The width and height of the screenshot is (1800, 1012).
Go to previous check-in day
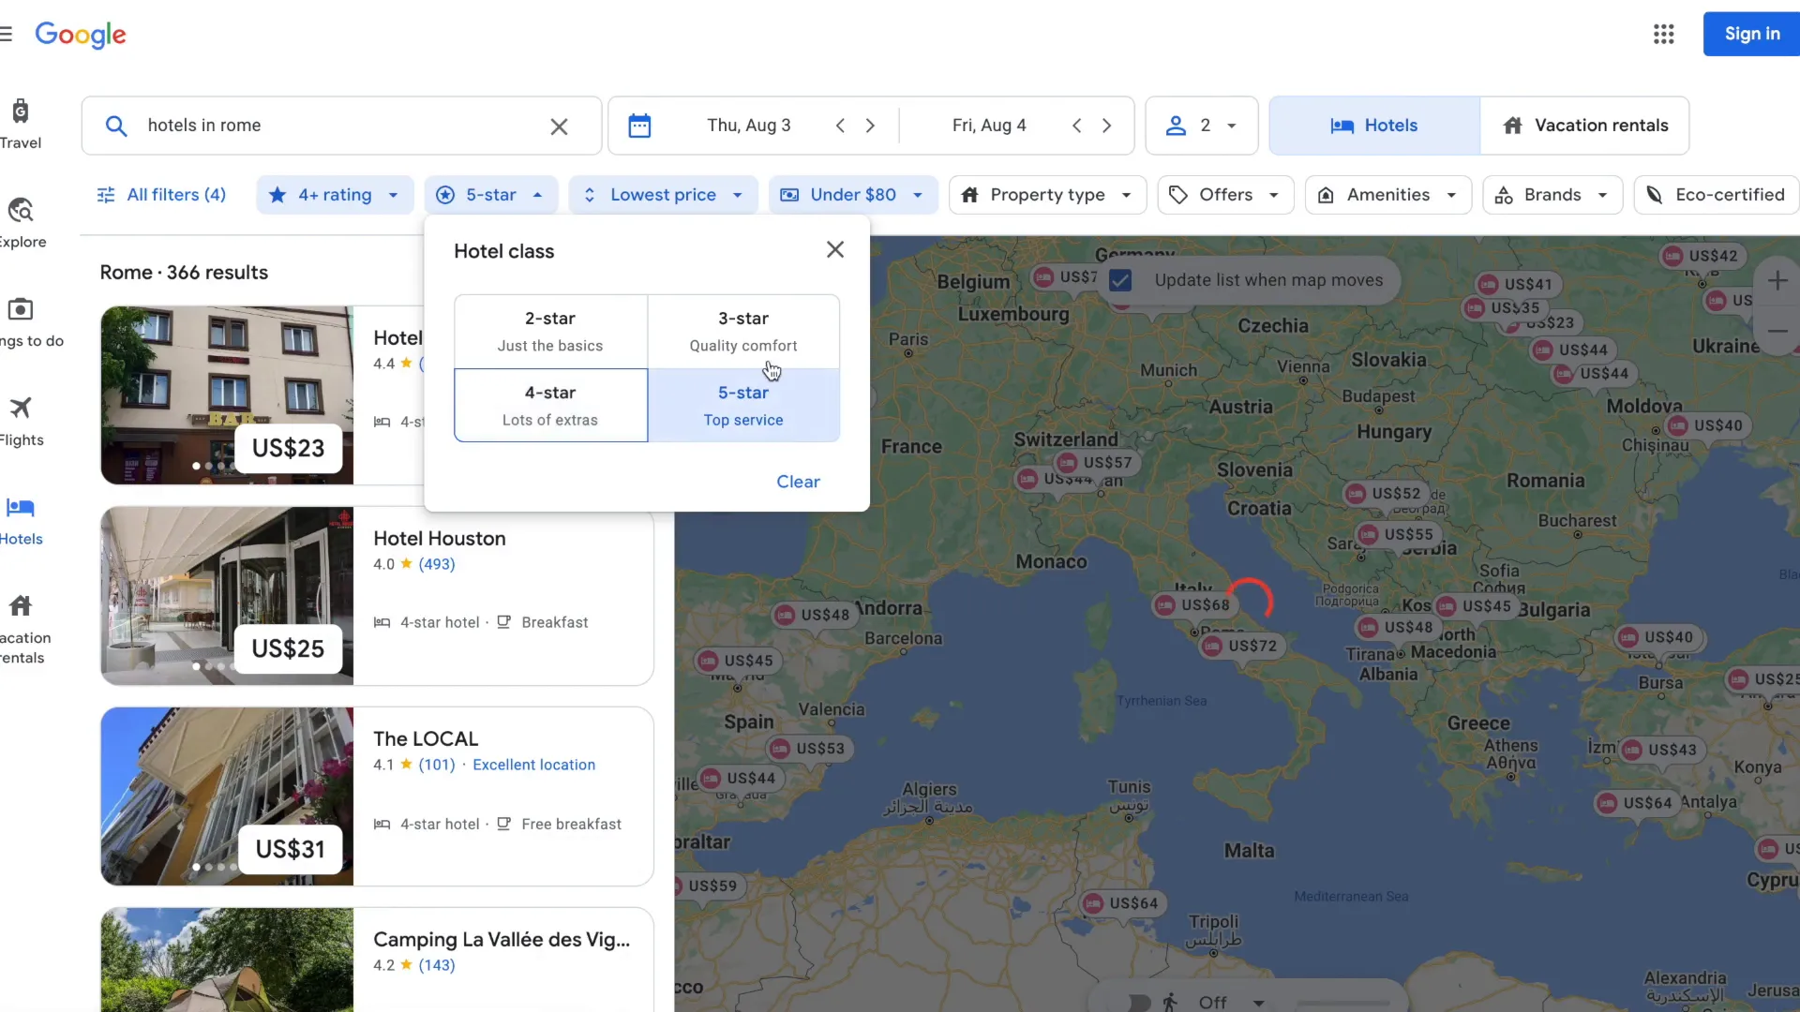[840, 126]
